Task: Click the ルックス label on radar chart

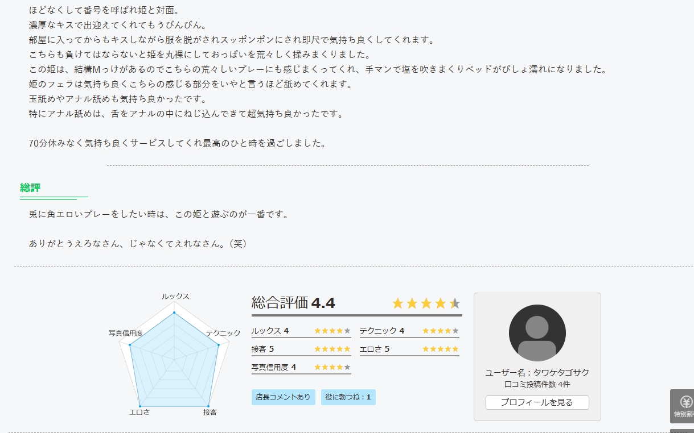Action: (x=175, y=297)
